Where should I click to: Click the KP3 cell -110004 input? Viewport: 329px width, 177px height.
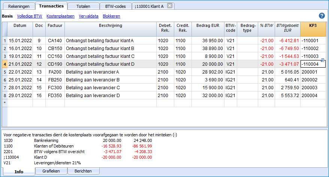313,64
